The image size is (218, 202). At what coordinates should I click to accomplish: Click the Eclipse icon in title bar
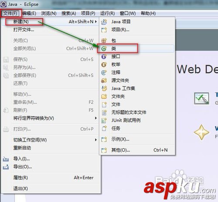[3, 4]
